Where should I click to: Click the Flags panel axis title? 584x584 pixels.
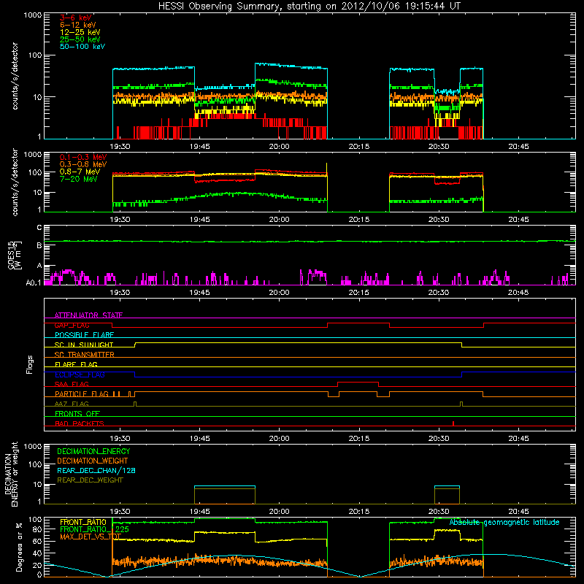[30, 364]
